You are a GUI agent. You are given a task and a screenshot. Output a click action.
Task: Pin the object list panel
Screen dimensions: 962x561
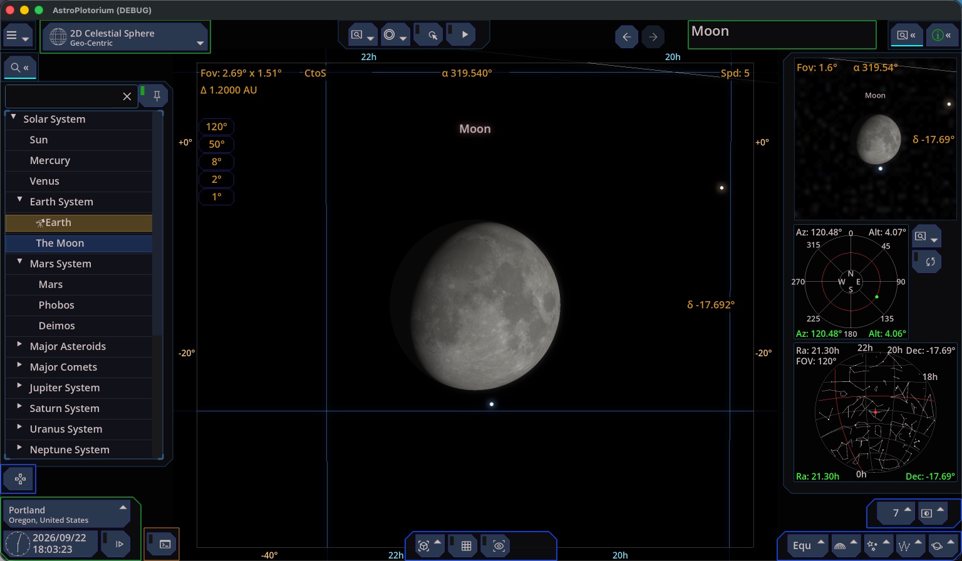[x=157, y=96]
